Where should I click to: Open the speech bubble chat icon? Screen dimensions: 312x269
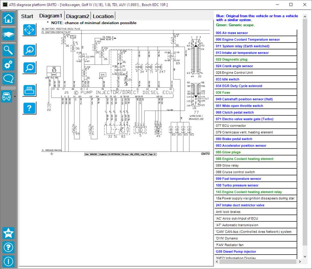tap(8, 79)
